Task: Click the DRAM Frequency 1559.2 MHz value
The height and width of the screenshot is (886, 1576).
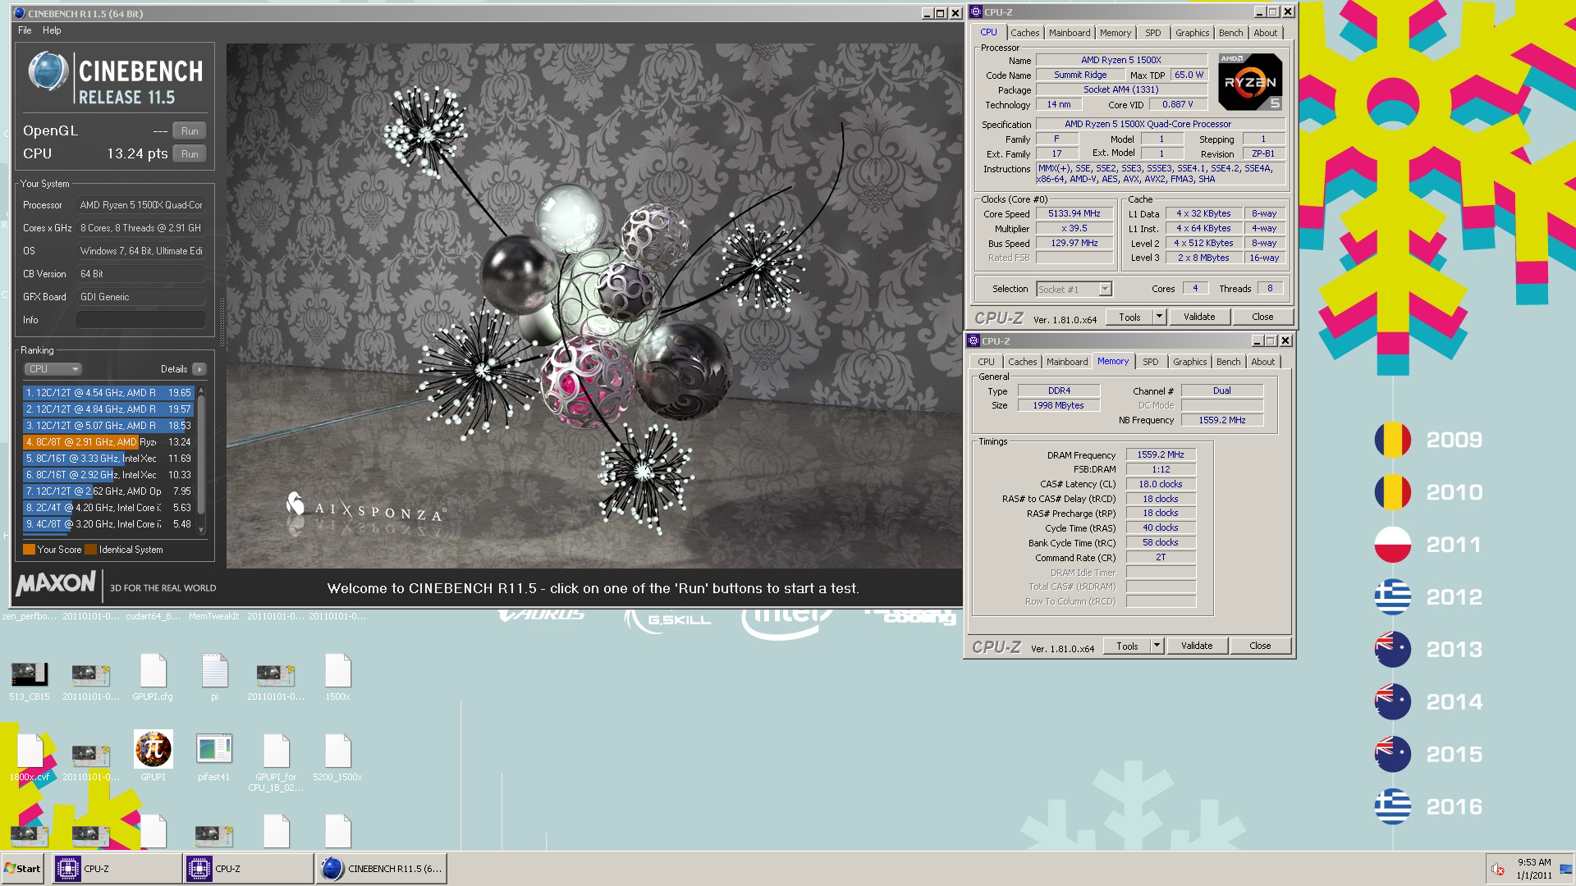Action: 1161,454
